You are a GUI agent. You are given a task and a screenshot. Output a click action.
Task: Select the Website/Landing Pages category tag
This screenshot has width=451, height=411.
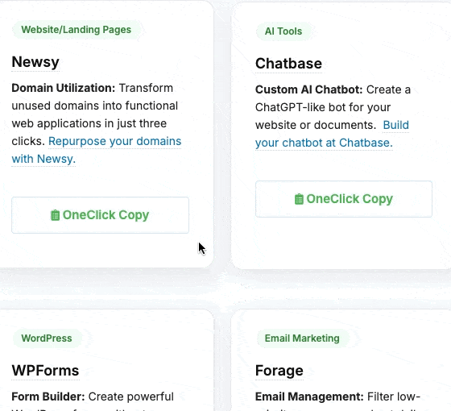tap(77, 30)
